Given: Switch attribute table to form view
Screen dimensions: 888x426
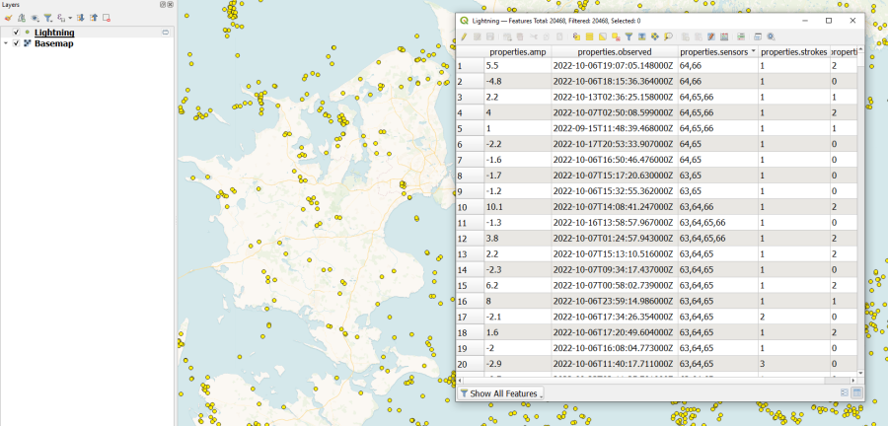Looking at the screenshot, I should [x=844, y=393].
